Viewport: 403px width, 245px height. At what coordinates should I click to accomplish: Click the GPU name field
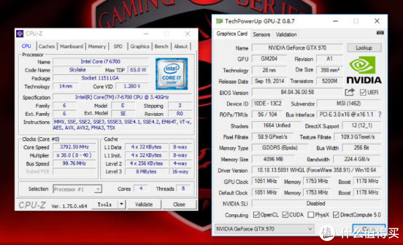[297, 48]
